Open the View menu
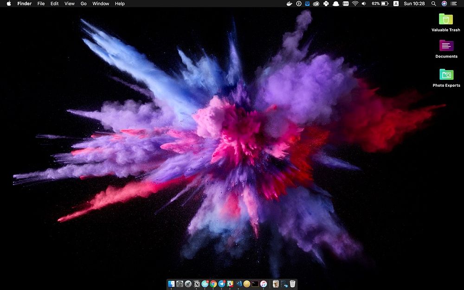464x290 pixels. tap(70, 4)
